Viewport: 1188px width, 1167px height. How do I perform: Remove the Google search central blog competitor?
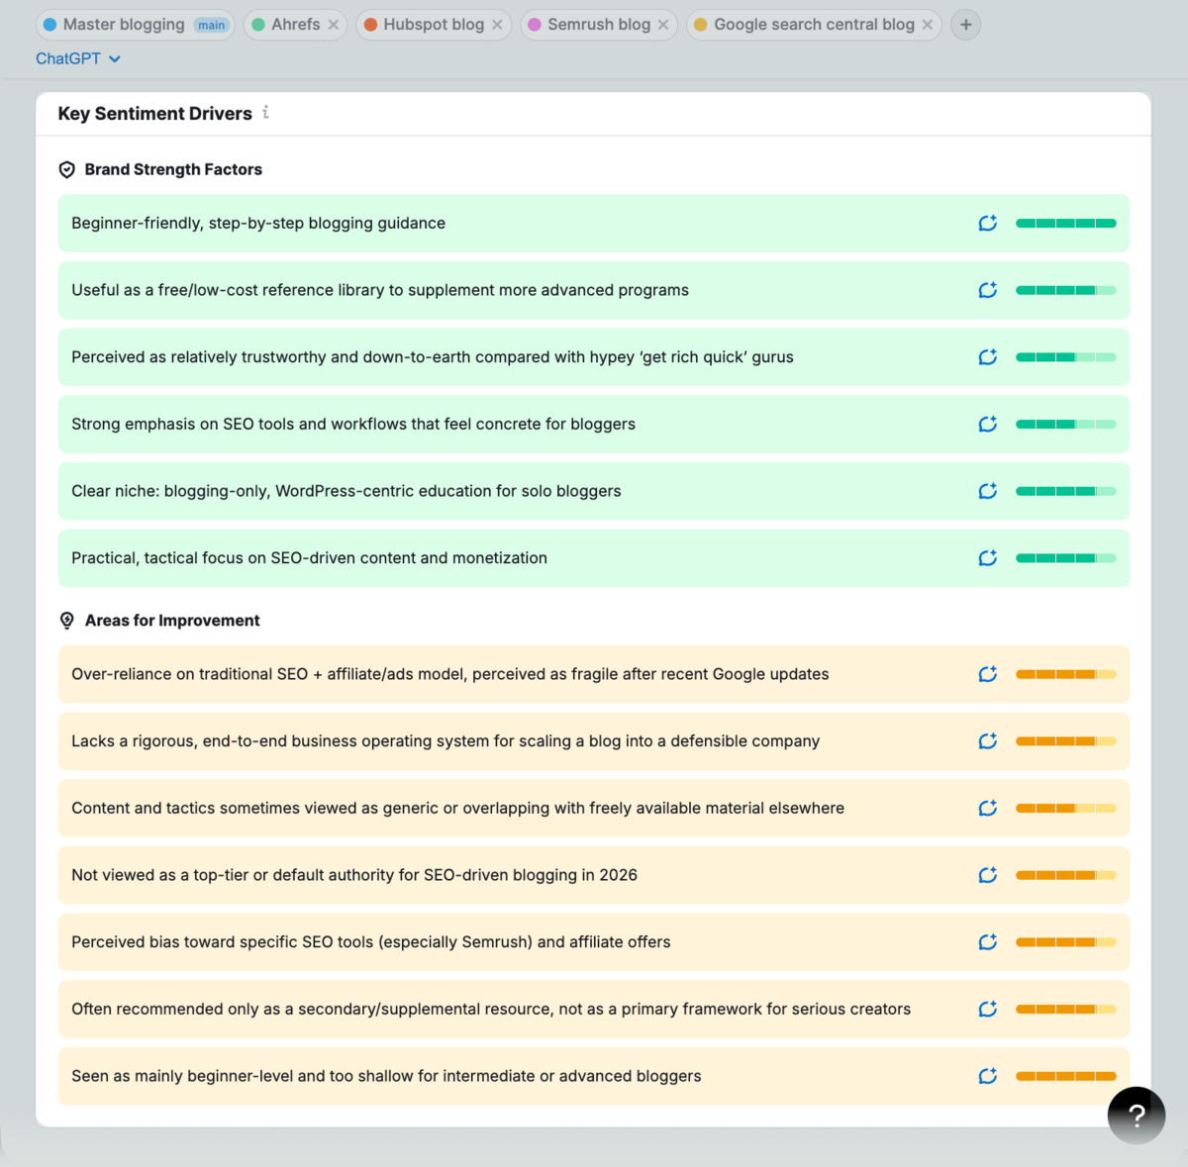926,25
